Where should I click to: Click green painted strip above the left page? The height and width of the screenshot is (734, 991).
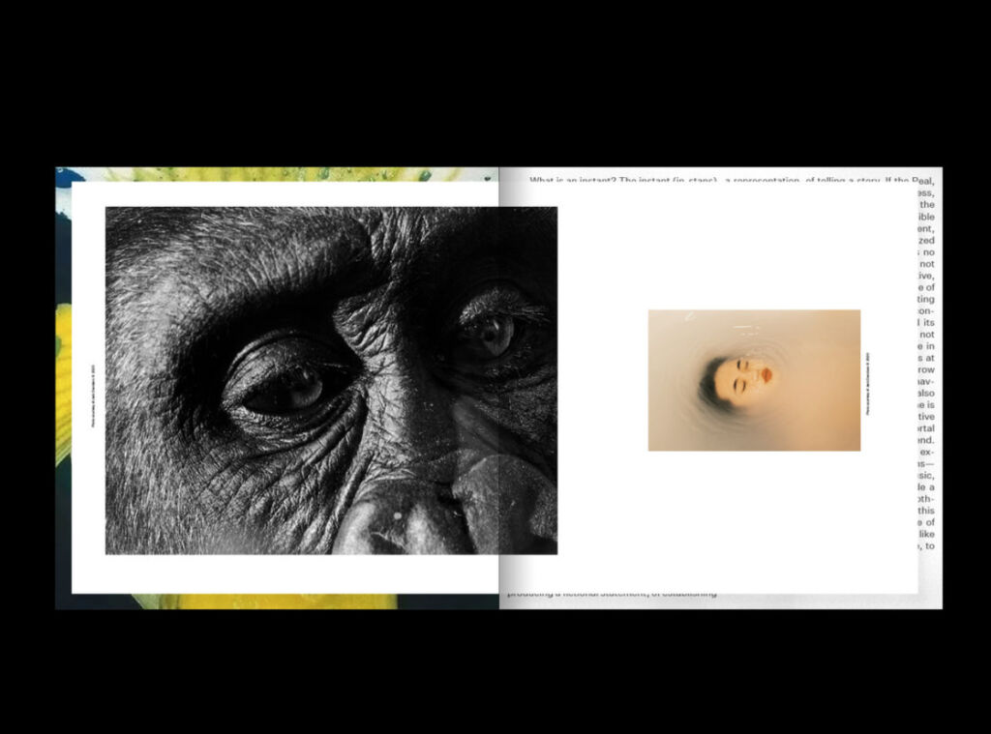(271, 174)
